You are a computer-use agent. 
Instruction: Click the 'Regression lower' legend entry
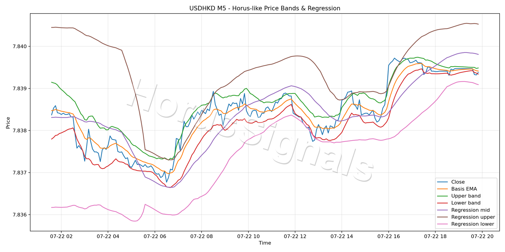(472, 224)
